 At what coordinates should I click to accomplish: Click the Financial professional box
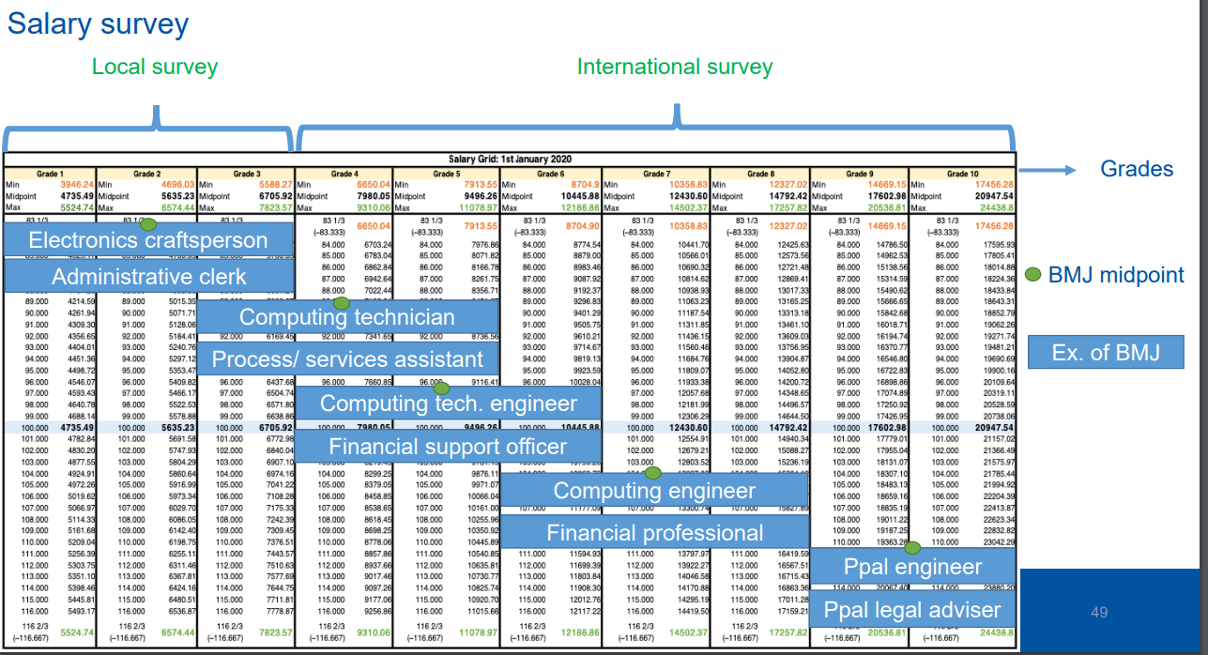pos(654,533)
